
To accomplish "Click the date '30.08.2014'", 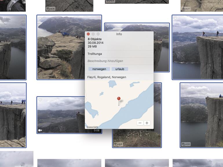I will pyautogui.click(x=96, y=43).
